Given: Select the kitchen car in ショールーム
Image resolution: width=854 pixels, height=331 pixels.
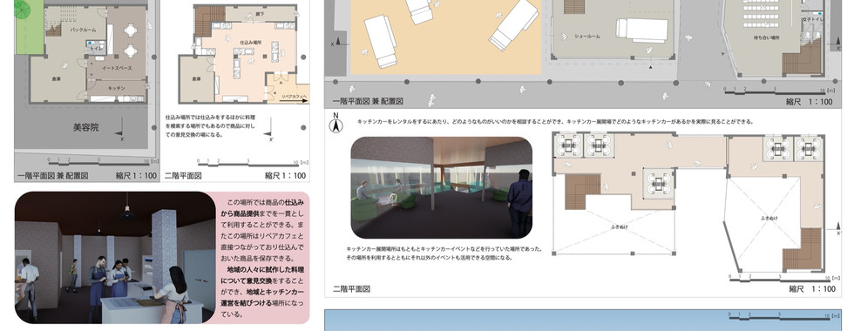Looking at the screenshot, I should pos(642,30).
